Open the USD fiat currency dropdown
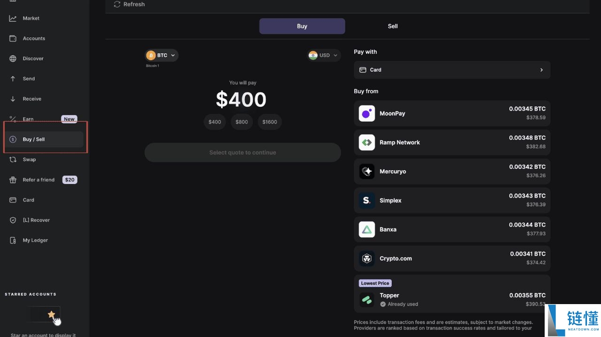The width and height of the screenshot is (601, 337). (324, 55)
